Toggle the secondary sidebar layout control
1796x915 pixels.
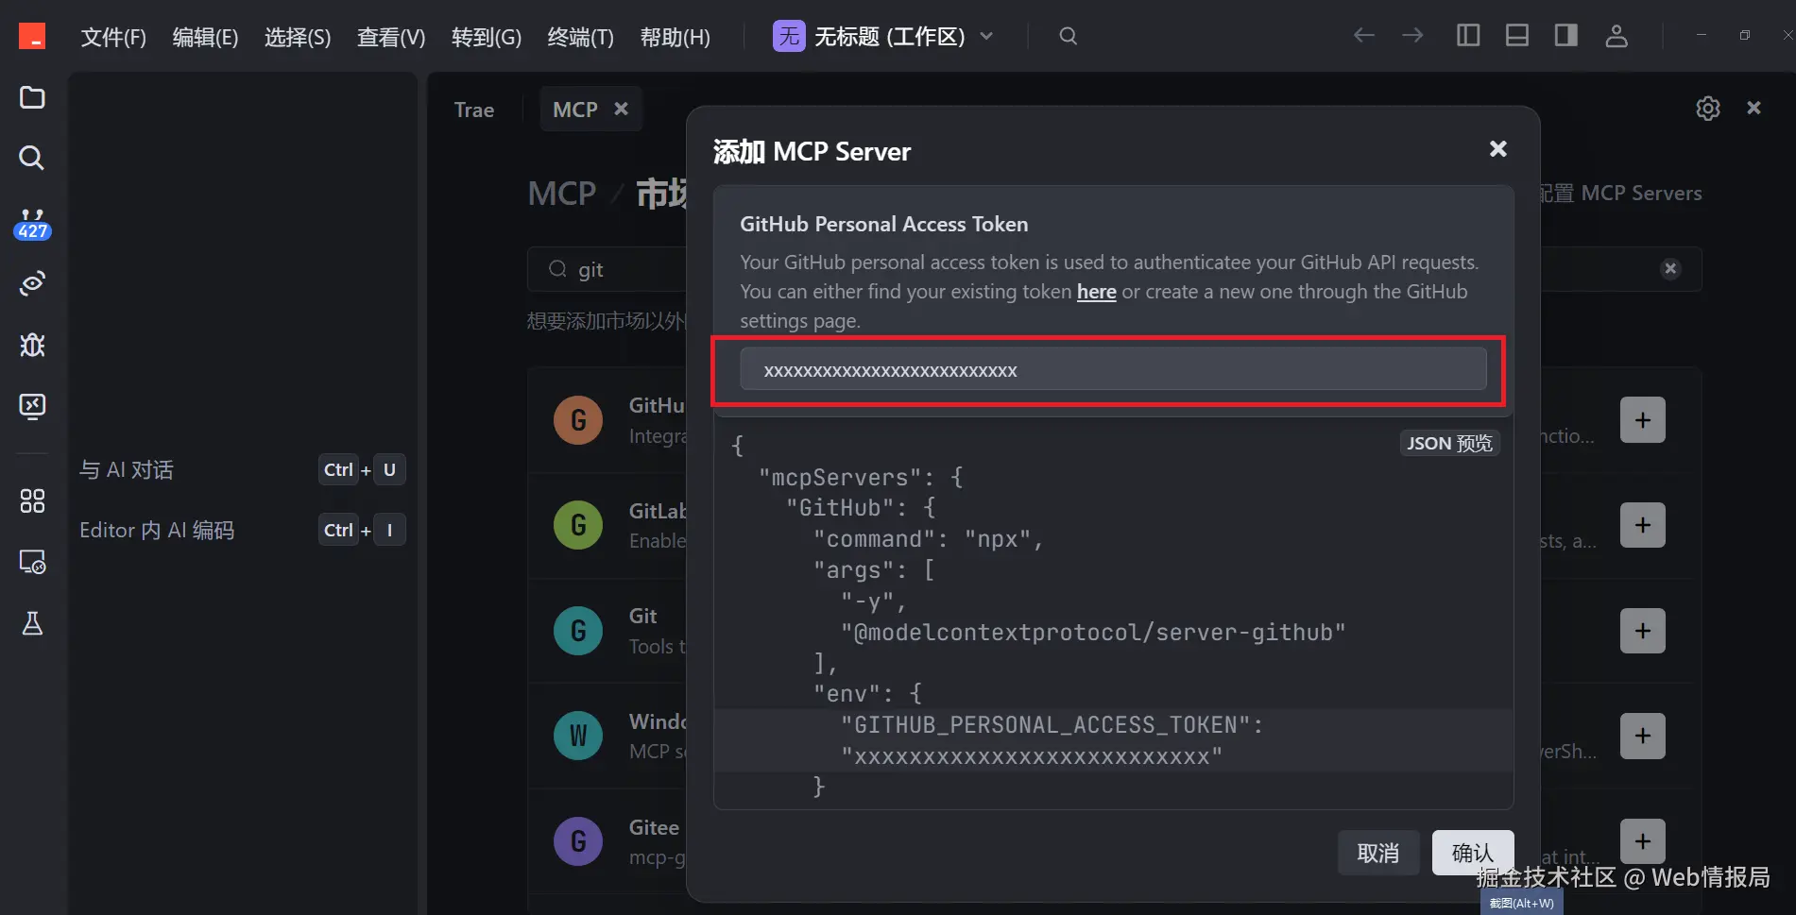pyautogui.click(x=1565, y=34)
